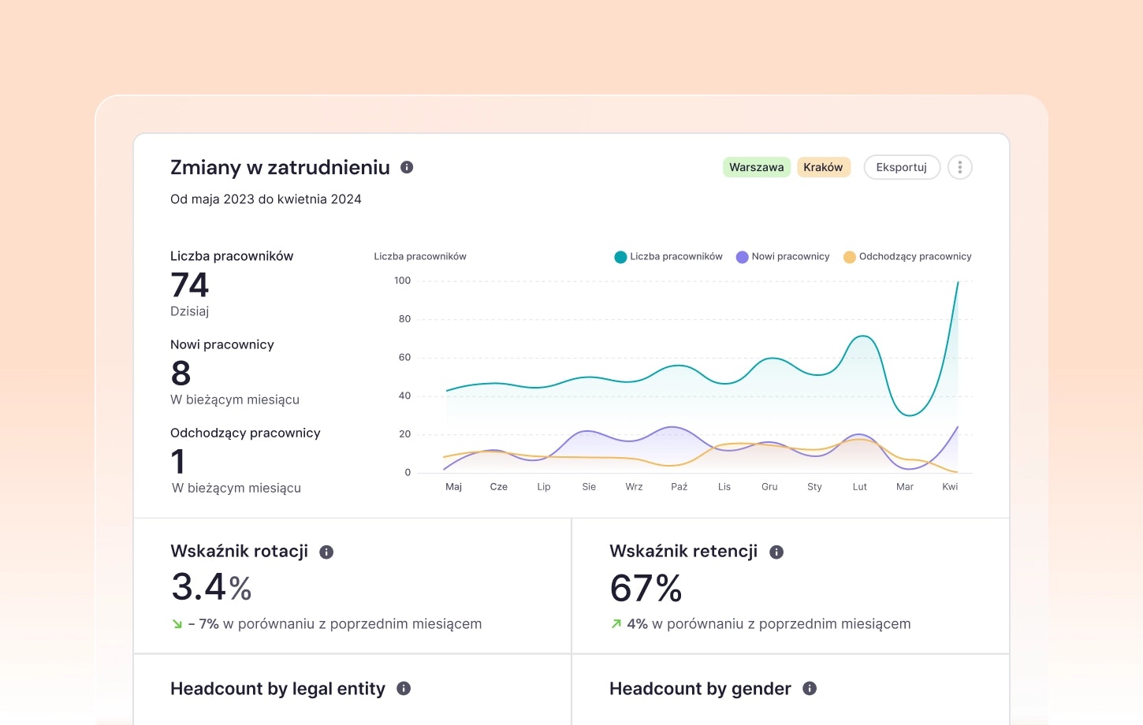Click green down arrow trend icon under 3.4%

point(177,624)
